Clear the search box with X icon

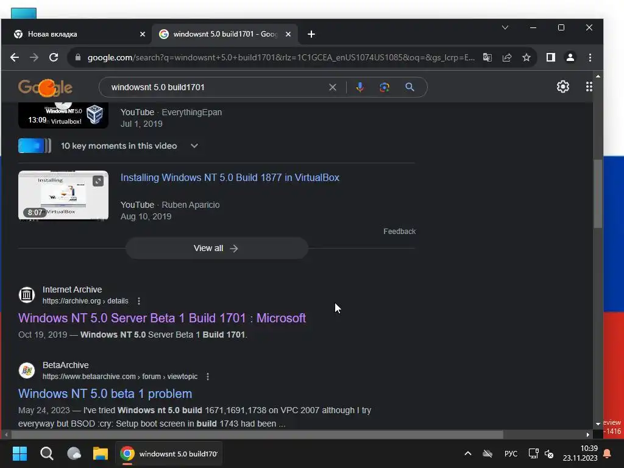click(x=333, y=87)
